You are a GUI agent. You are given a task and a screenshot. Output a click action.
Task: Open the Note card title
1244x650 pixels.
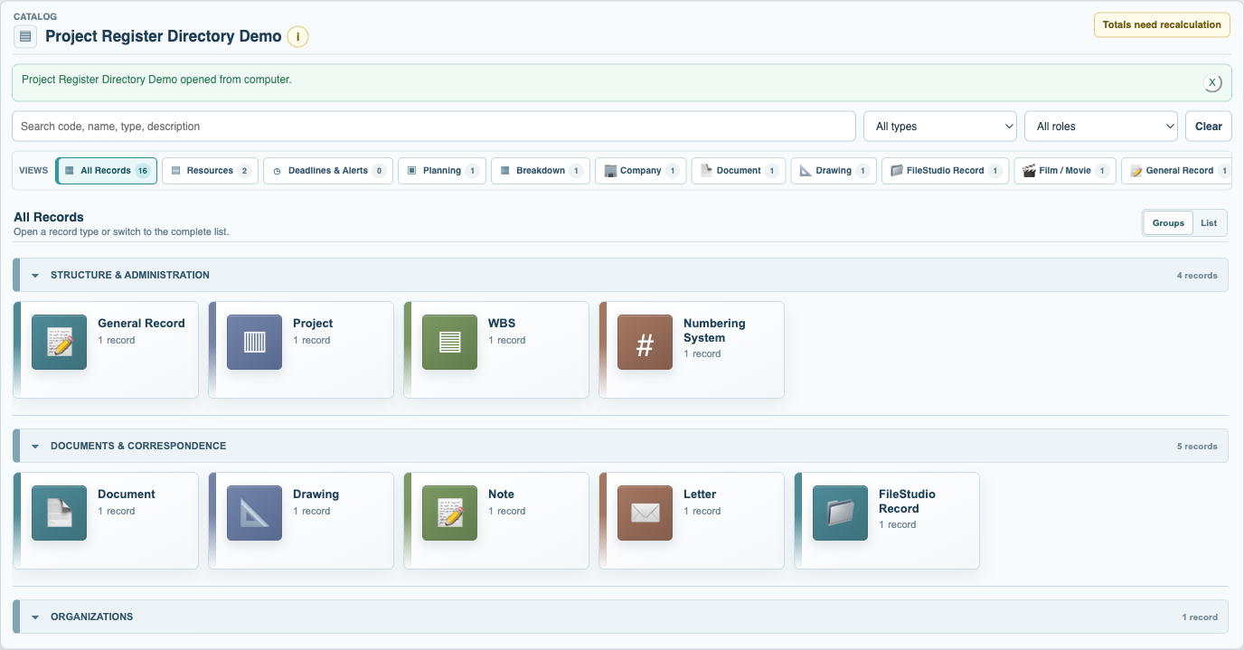tap(501, 495)
